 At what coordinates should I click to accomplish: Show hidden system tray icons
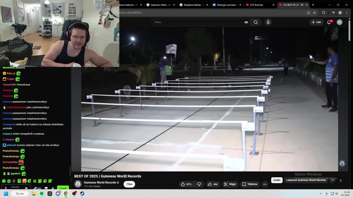click(321, 194)
